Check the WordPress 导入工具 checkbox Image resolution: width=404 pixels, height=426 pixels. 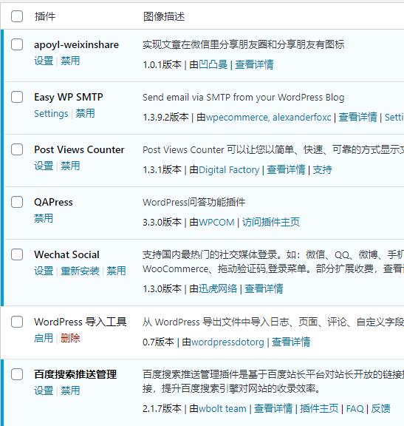pos(17,322)
